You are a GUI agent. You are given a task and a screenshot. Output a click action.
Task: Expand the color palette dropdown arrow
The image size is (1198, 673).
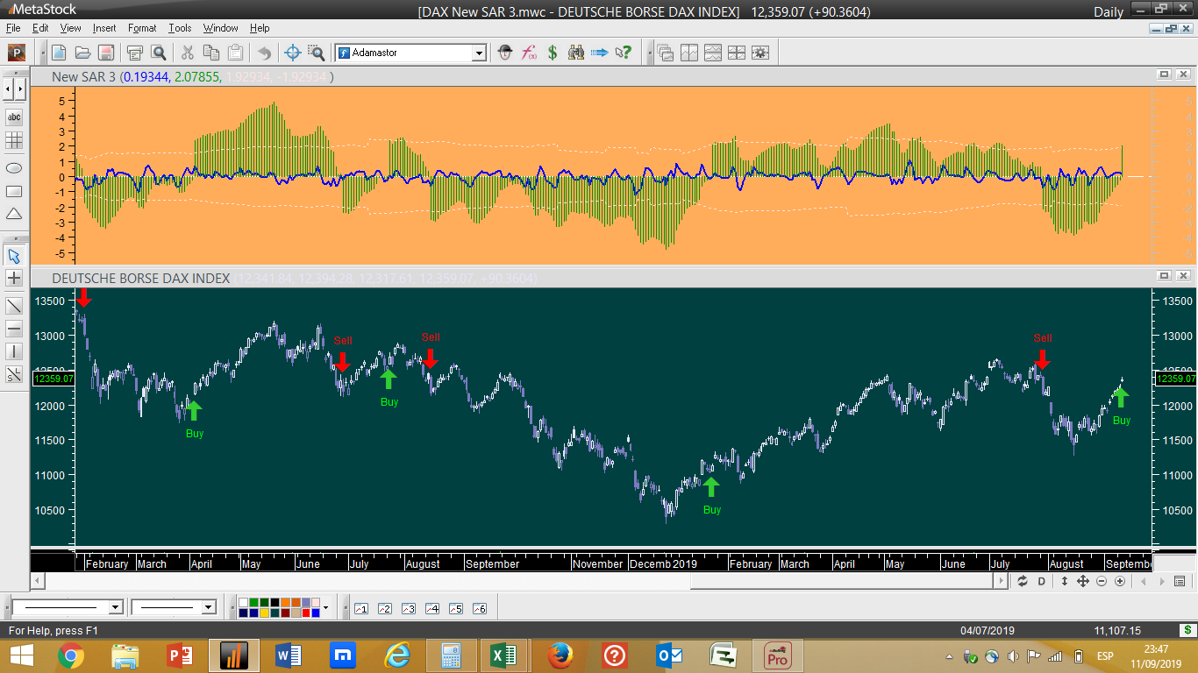click(x=326, y=607)
